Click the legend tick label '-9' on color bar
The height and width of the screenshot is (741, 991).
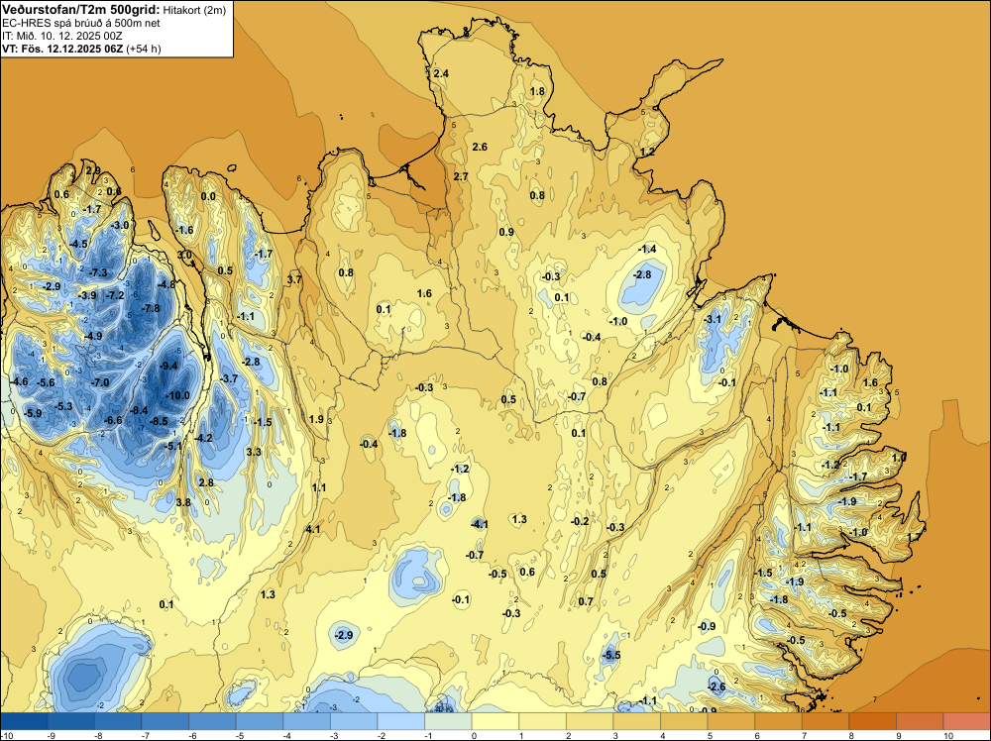click(52, 735)
